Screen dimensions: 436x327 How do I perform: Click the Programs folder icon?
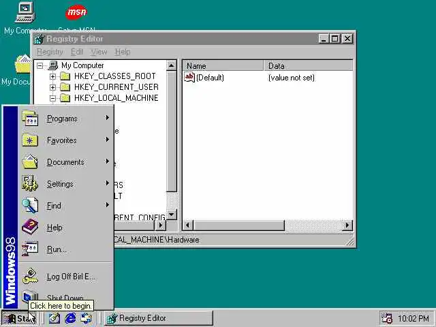click(x=30, y=119)
